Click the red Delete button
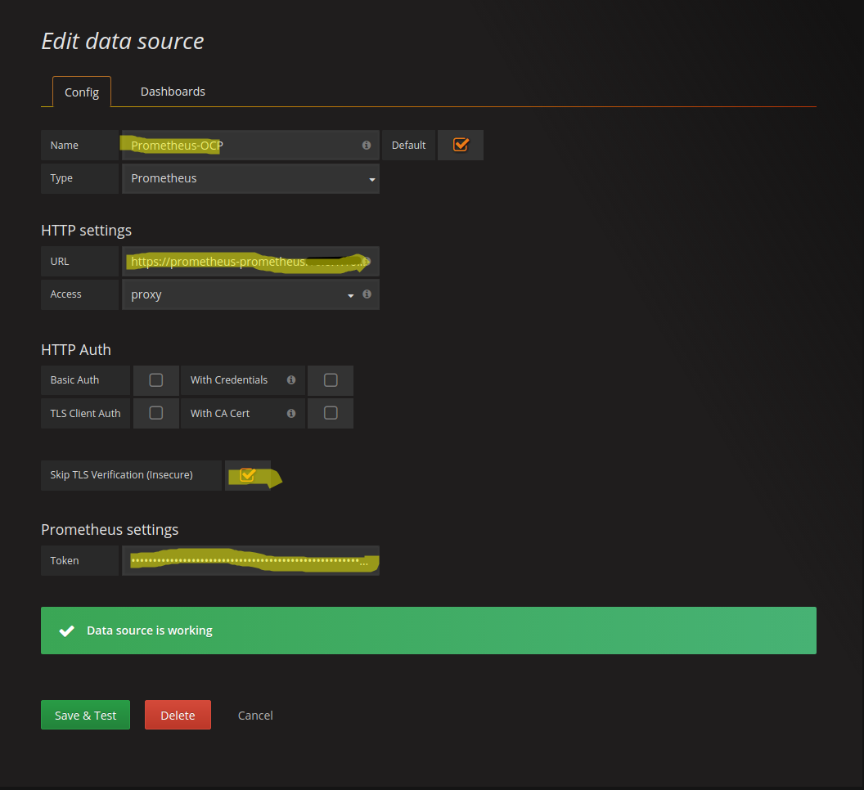 coord(178,715)
